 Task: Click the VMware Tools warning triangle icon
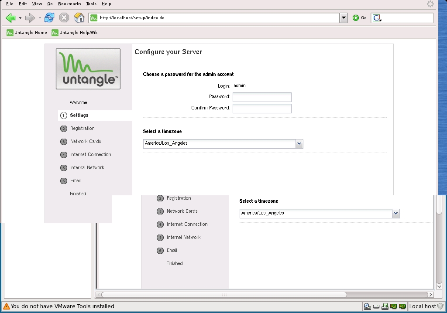[6, 306]
